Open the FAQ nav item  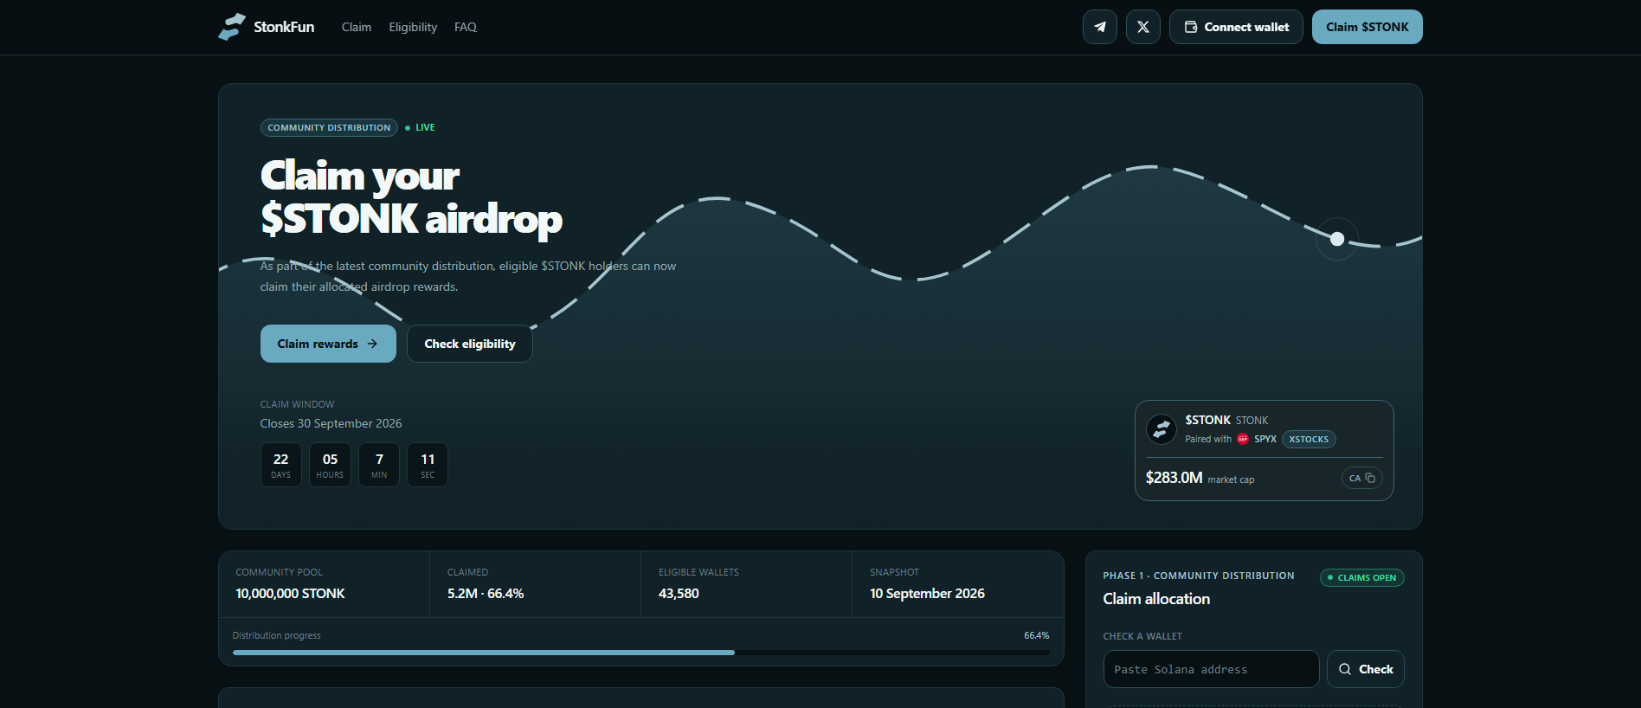click(466, 27)
